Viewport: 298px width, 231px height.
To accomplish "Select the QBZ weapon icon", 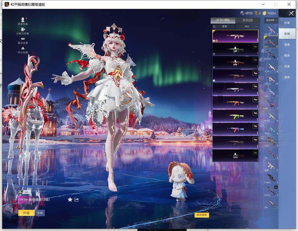I will (x=271, y=104).
